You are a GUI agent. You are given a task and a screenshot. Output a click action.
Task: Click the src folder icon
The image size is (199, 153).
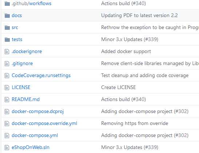pyautogui.click(x=7, y=28)
